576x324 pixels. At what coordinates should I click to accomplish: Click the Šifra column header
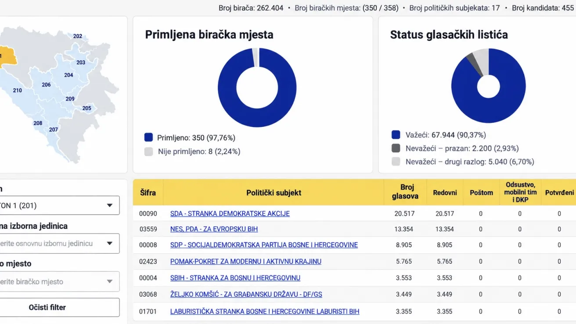pos(148,192)
